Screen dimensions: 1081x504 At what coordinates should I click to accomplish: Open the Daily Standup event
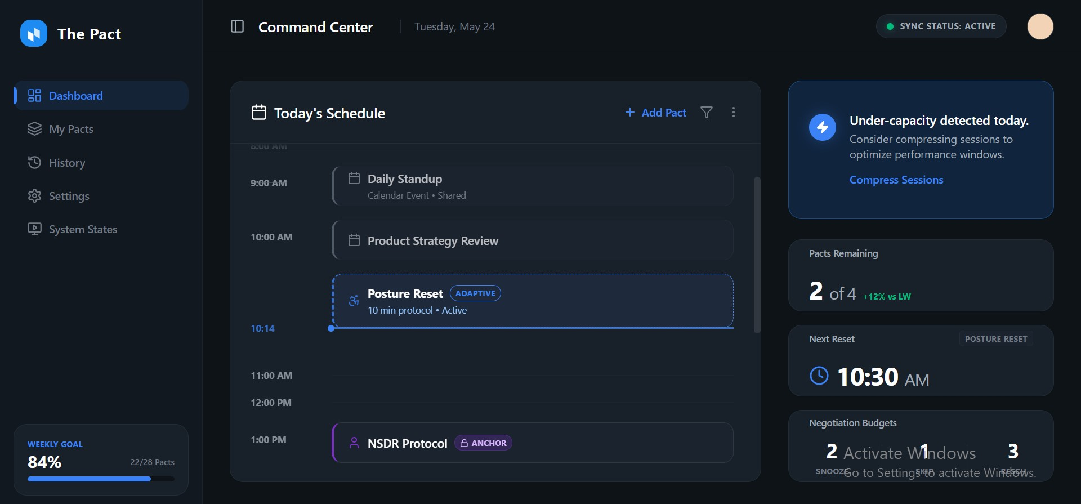click(533, 186)
